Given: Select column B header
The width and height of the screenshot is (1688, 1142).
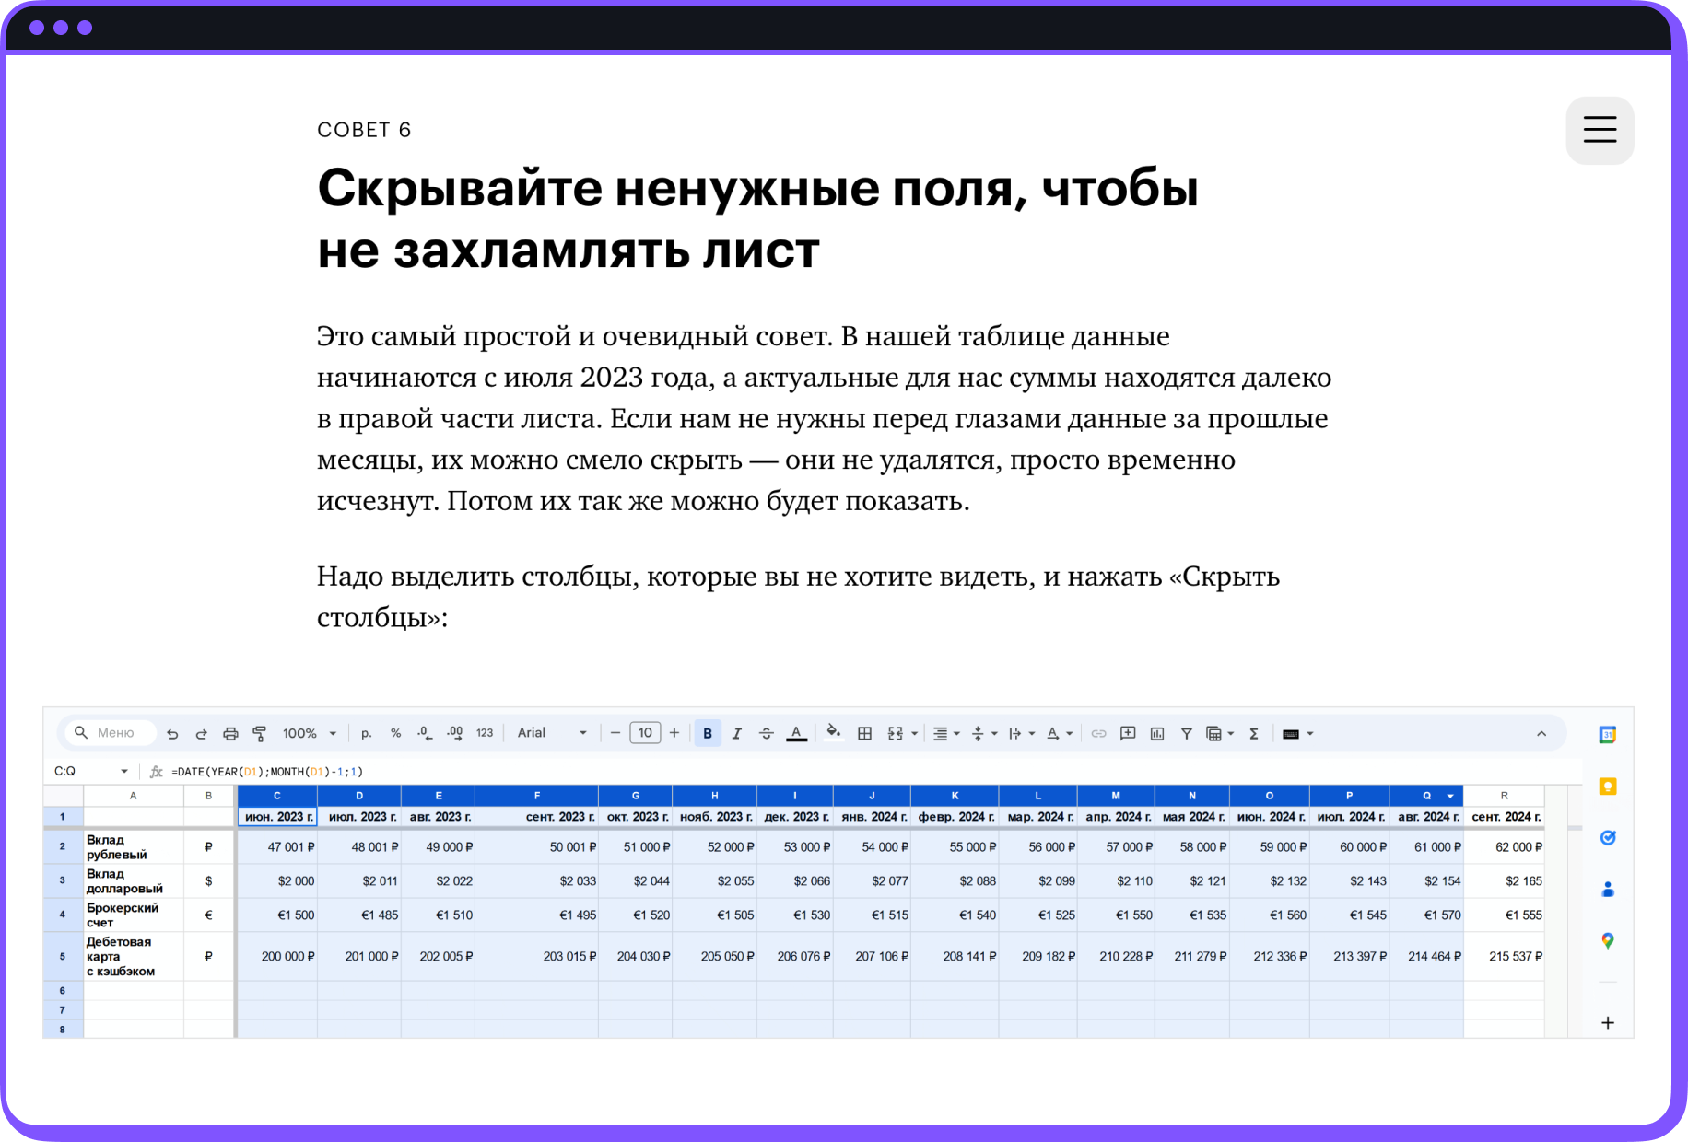Looking at the screenshot, I should click(x=209, y=796).
